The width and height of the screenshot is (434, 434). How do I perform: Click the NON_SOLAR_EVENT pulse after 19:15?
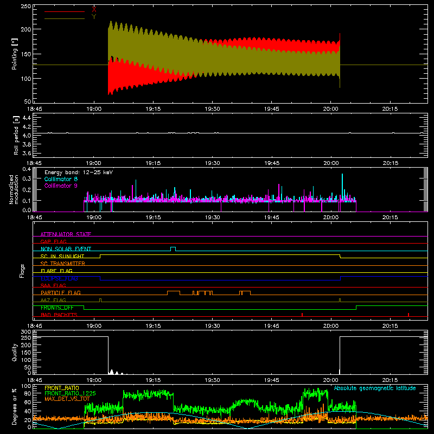(x=173, y=249)
